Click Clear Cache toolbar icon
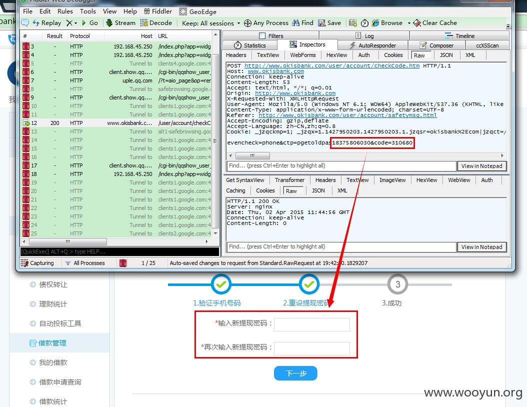Viewport: 527px width, 407px height. pos(435,23)
